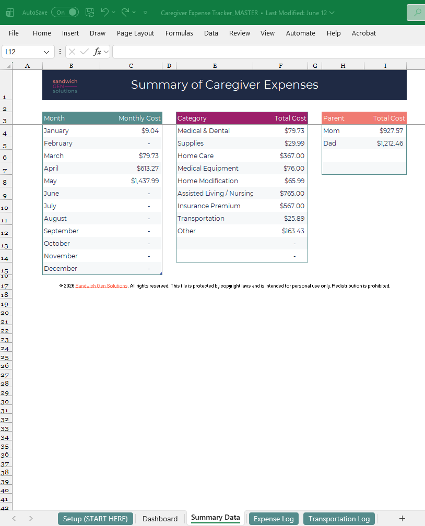Open the Home ribbon tab
425x526 pixels.
point(42,33)
